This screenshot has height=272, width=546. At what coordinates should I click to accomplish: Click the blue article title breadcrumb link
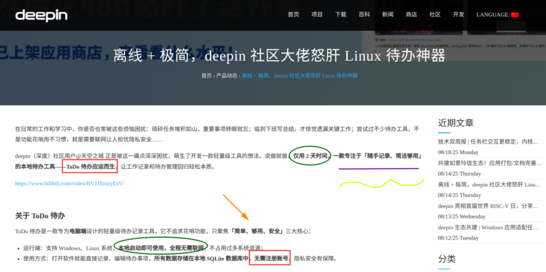(x=300, y=76)
